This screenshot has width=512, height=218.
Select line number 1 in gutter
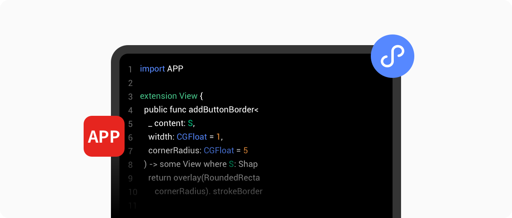130,69
